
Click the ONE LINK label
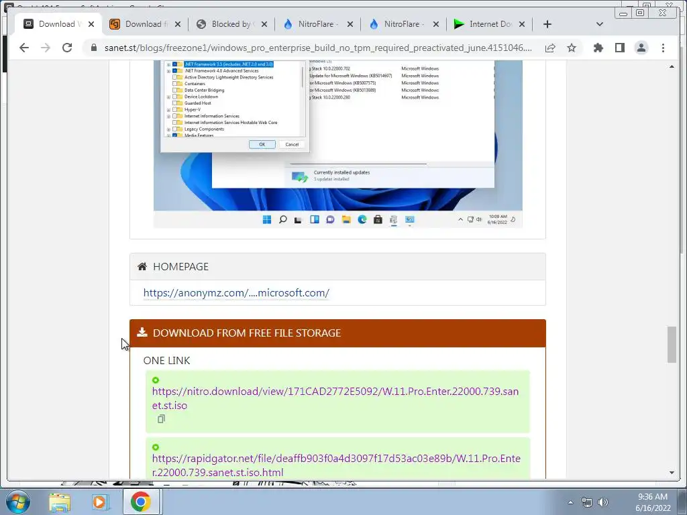tap(166, 360)
